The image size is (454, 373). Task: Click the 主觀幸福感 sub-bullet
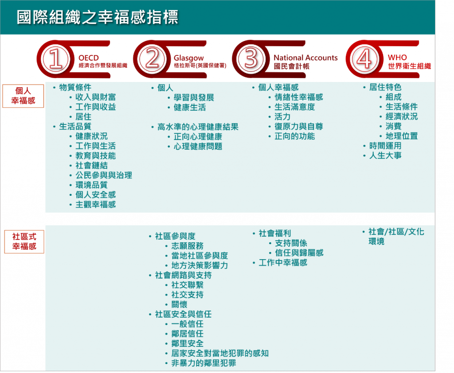pyautogui.click(x=96, y=205)
